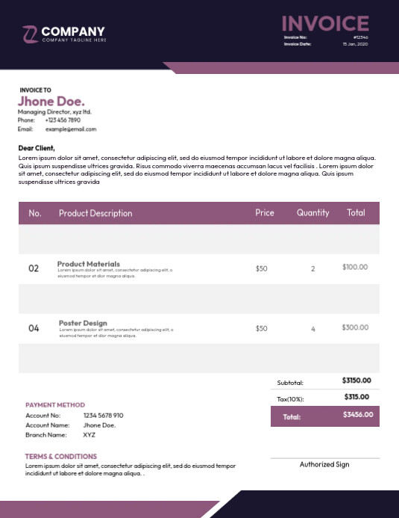Click the Price column header
Screen dimensions: 399x518
click(x=265, y=213)
